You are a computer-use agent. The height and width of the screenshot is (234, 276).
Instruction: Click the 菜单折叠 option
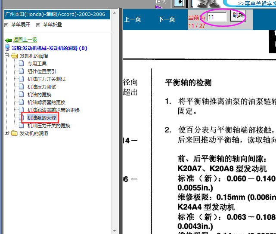53,25
